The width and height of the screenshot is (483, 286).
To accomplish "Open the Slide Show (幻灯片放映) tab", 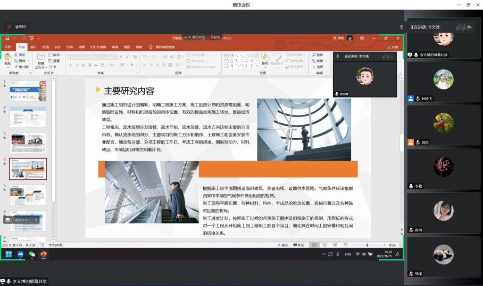I will click(x=98, y=47).
